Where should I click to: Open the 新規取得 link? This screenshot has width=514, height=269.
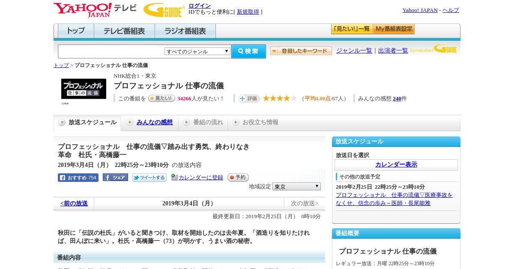[248, 12]
